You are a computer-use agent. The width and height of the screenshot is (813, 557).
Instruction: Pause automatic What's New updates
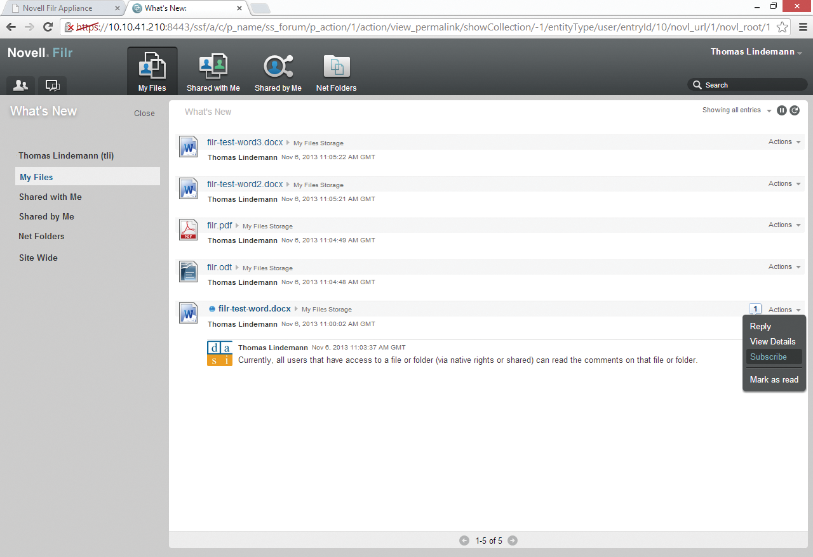(782, 110)
